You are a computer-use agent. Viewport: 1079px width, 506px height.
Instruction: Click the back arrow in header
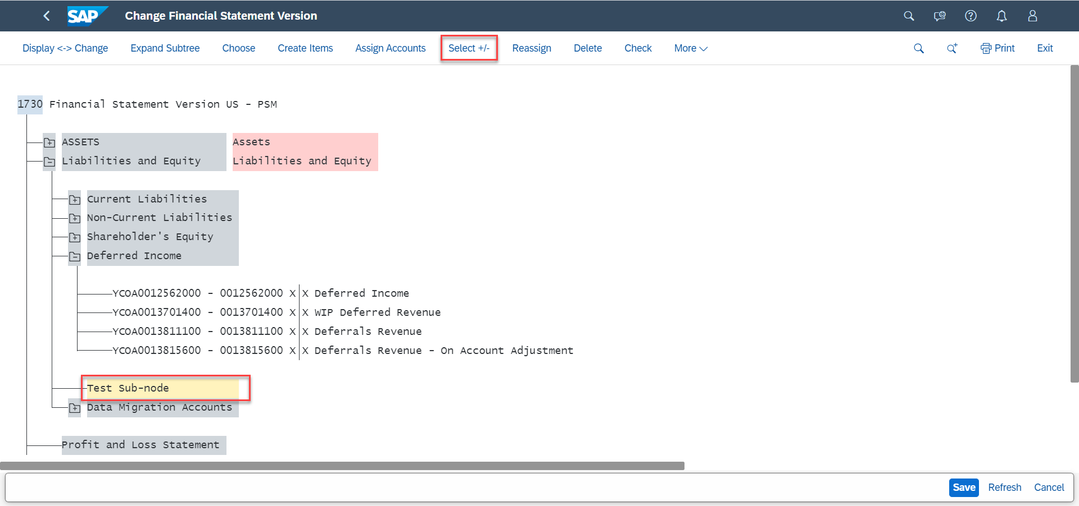[47, 16]
